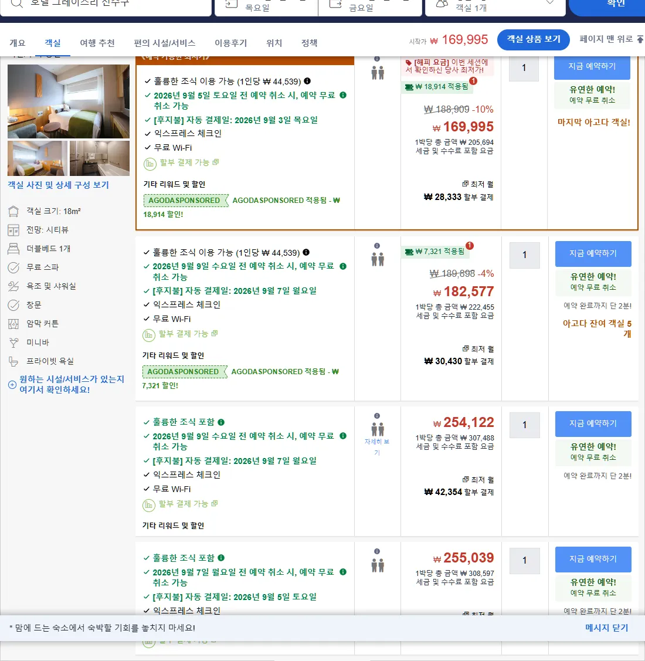Viewport: 645px width, 661px height.
Task: Select the 위치 tab
Action: [274, 43]
